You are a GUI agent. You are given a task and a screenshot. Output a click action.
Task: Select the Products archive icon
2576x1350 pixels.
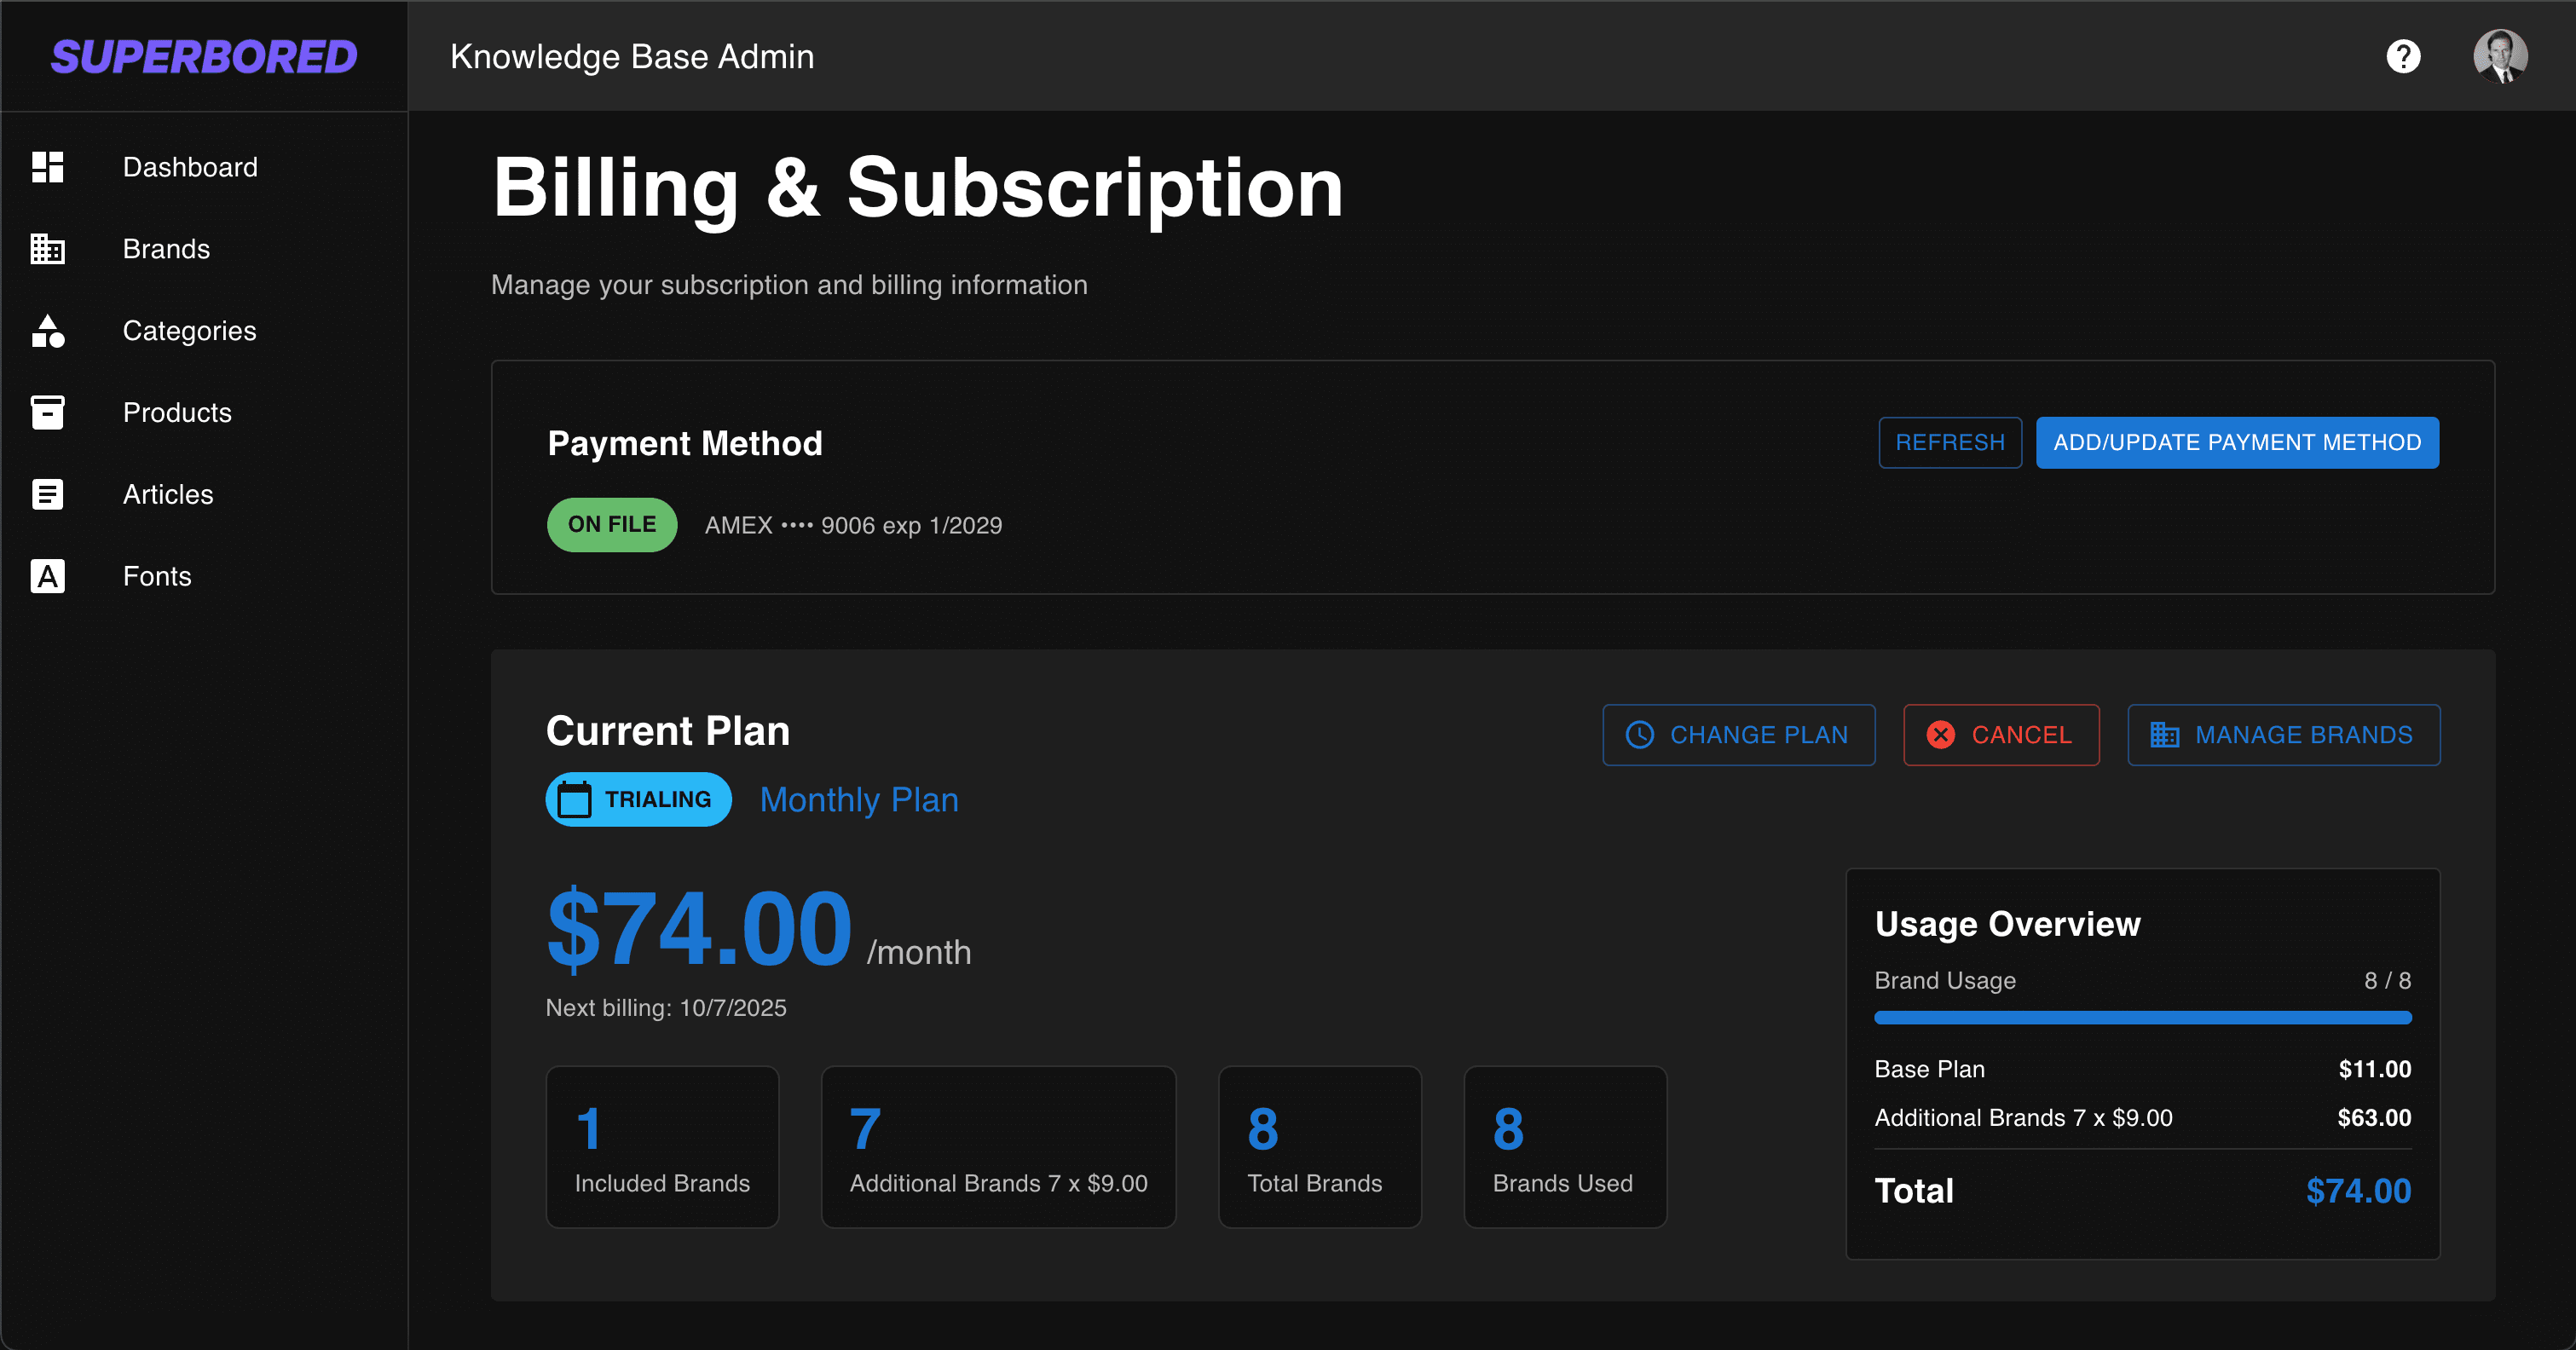(x=47, y=412)
